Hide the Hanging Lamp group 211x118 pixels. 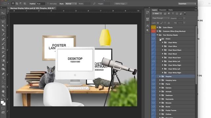153,80
